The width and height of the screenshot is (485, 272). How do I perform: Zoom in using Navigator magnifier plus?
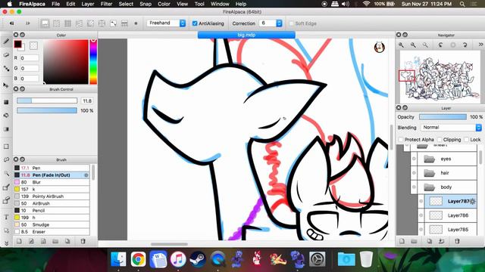[401, 45]
